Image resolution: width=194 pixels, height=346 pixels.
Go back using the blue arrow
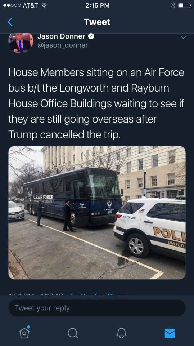point(10,22)
